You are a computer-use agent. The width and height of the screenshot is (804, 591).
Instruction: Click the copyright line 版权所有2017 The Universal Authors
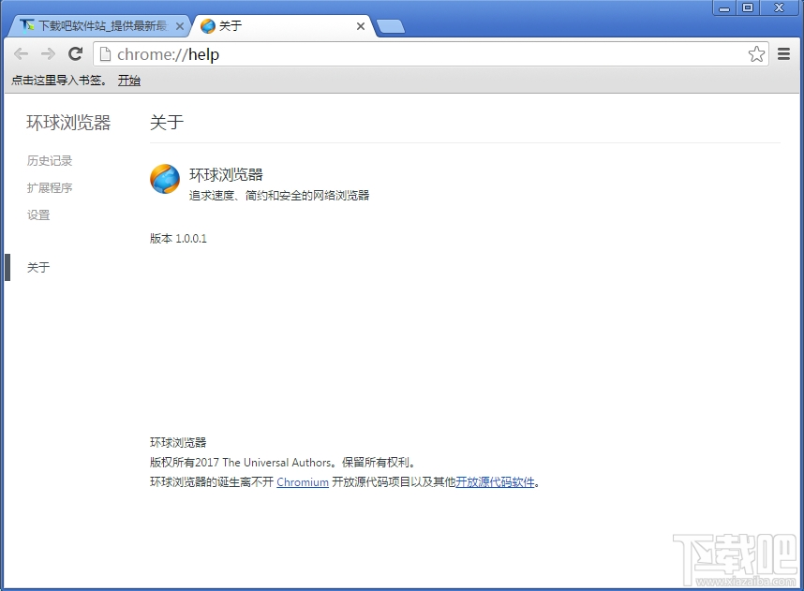pyautogui.click(x=282, y=463)
